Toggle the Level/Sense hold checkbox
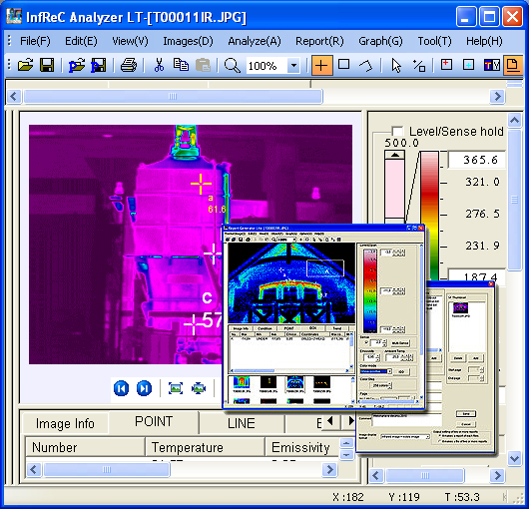529x509 pixels. (x=397, y=131)
